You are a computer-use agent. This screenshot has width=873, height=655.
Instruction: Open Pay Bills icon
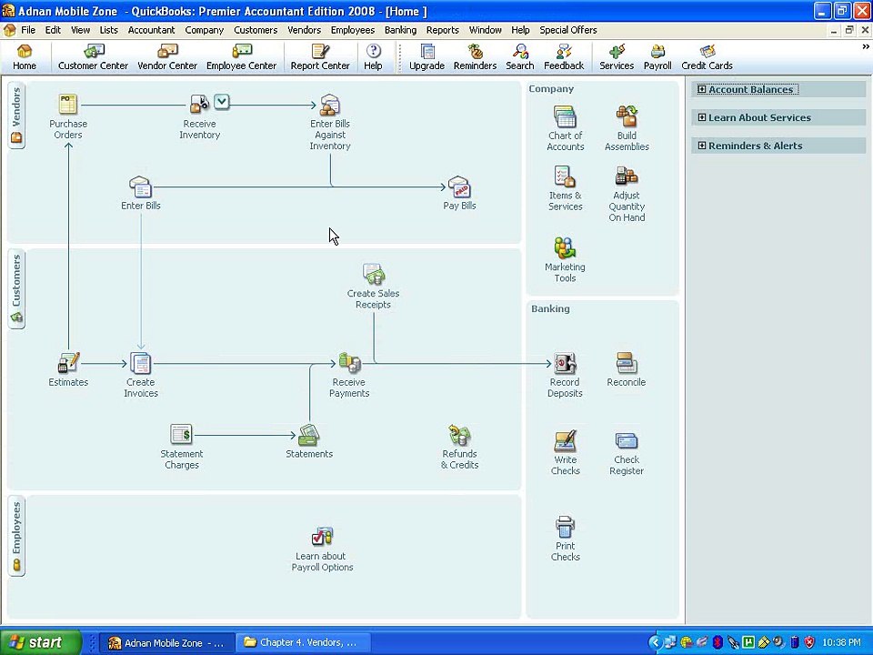459,187
